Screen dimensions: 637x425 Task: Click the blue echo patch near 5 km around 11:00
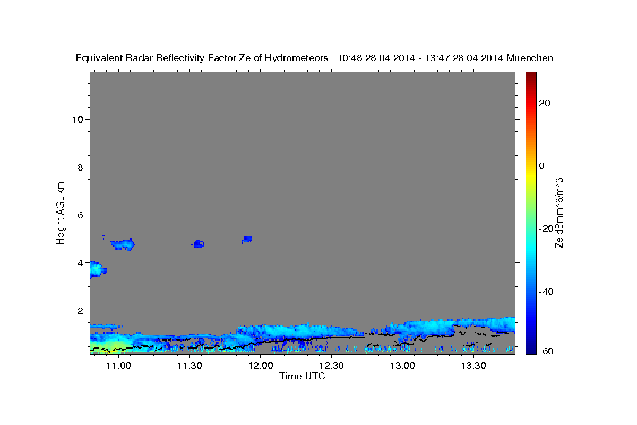click(x=123, y=244)
